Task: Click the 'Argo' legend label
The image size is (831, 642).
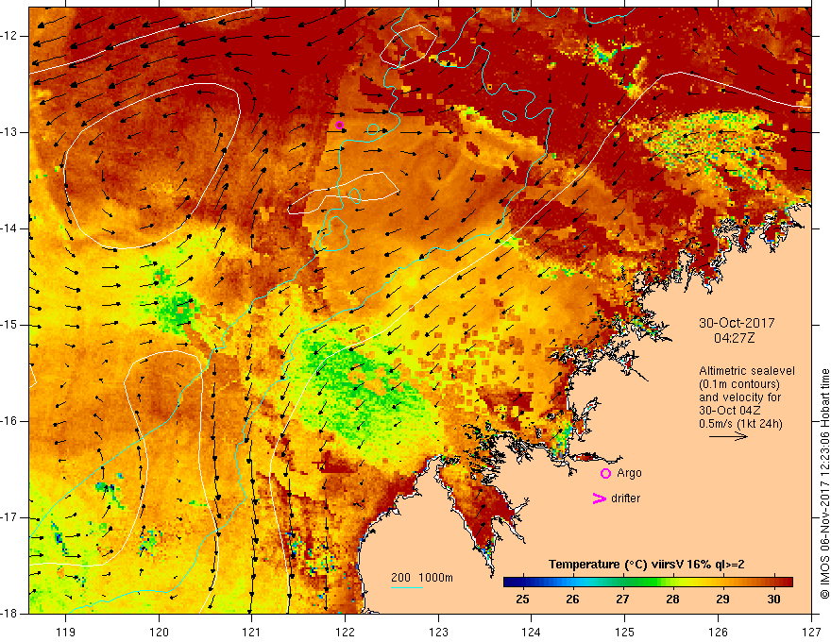Action: (629, 473)
